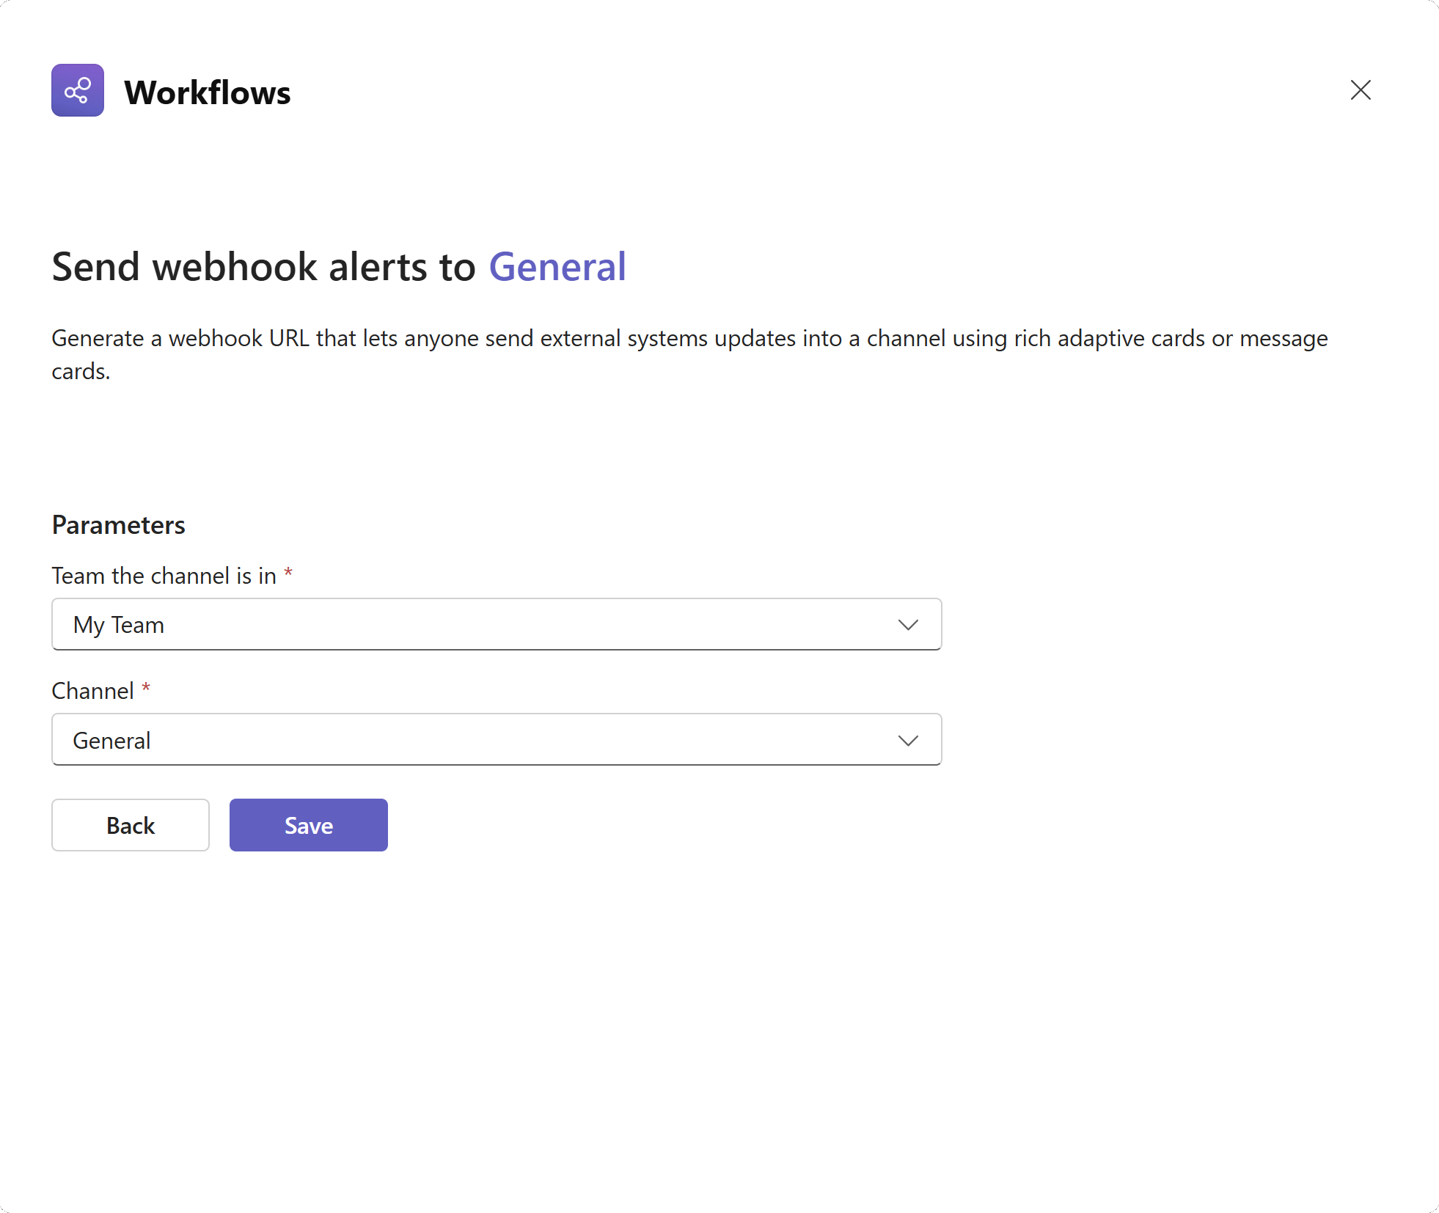Click the Workflows header label

208,91
